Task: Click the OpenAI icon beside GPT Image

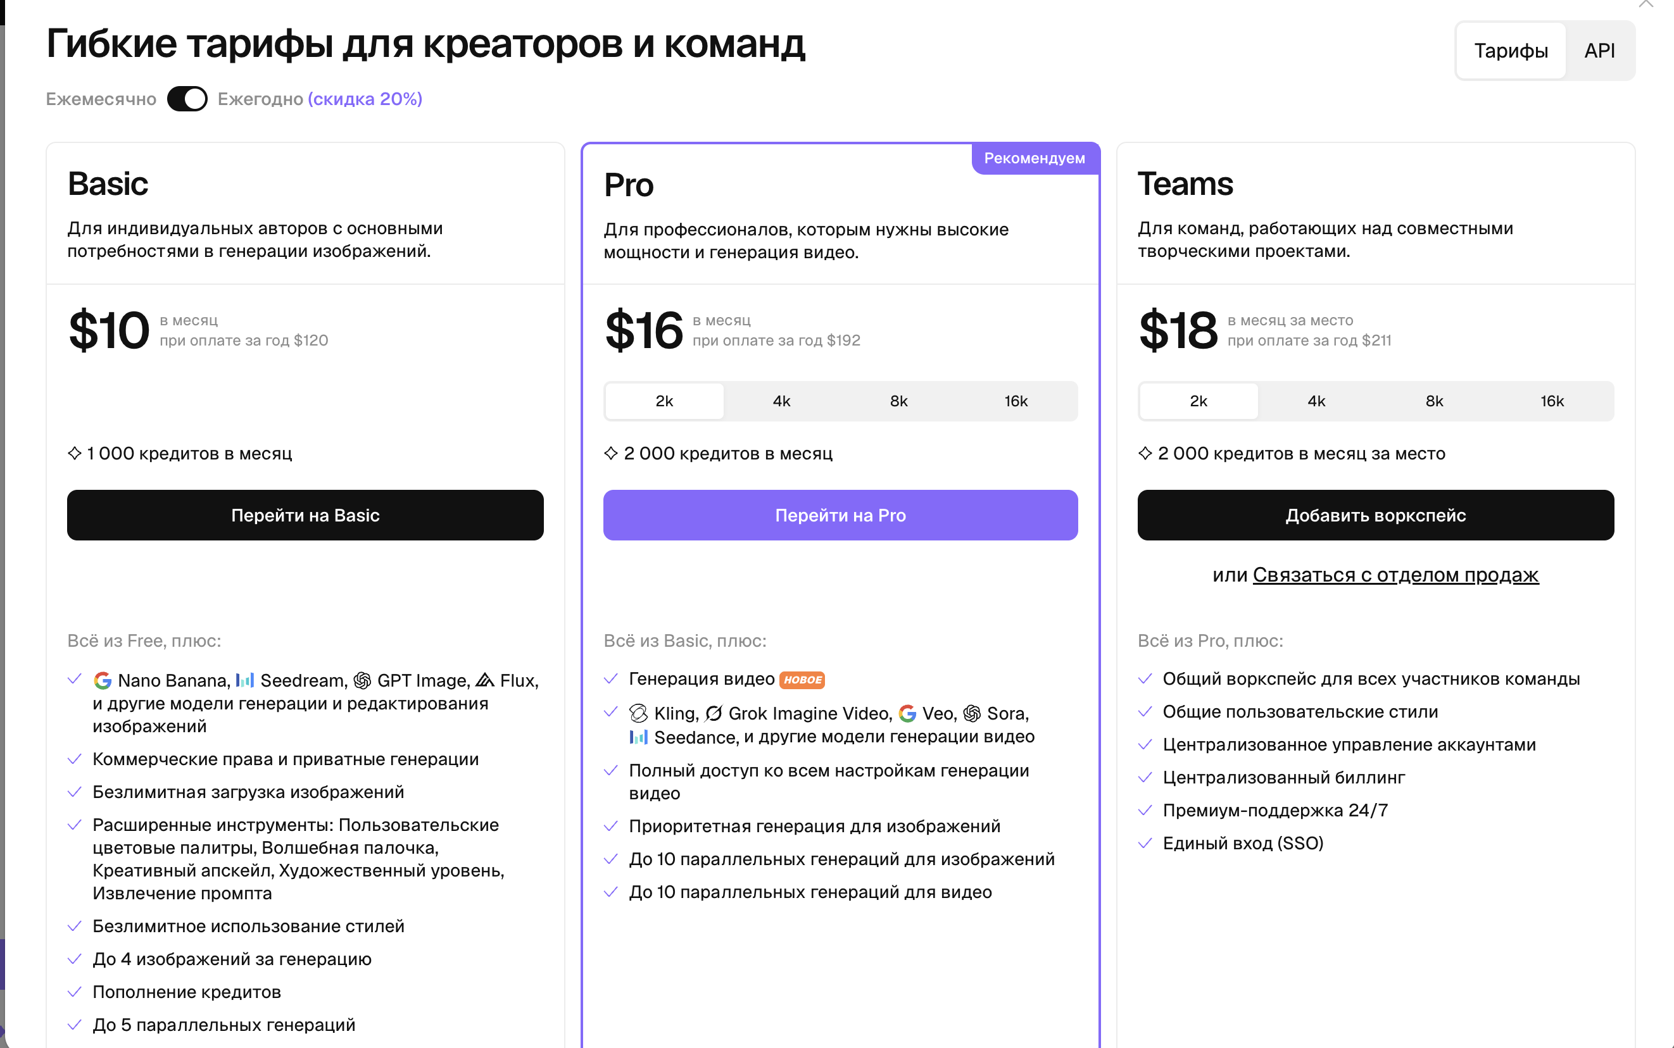Action: point(362,681)
